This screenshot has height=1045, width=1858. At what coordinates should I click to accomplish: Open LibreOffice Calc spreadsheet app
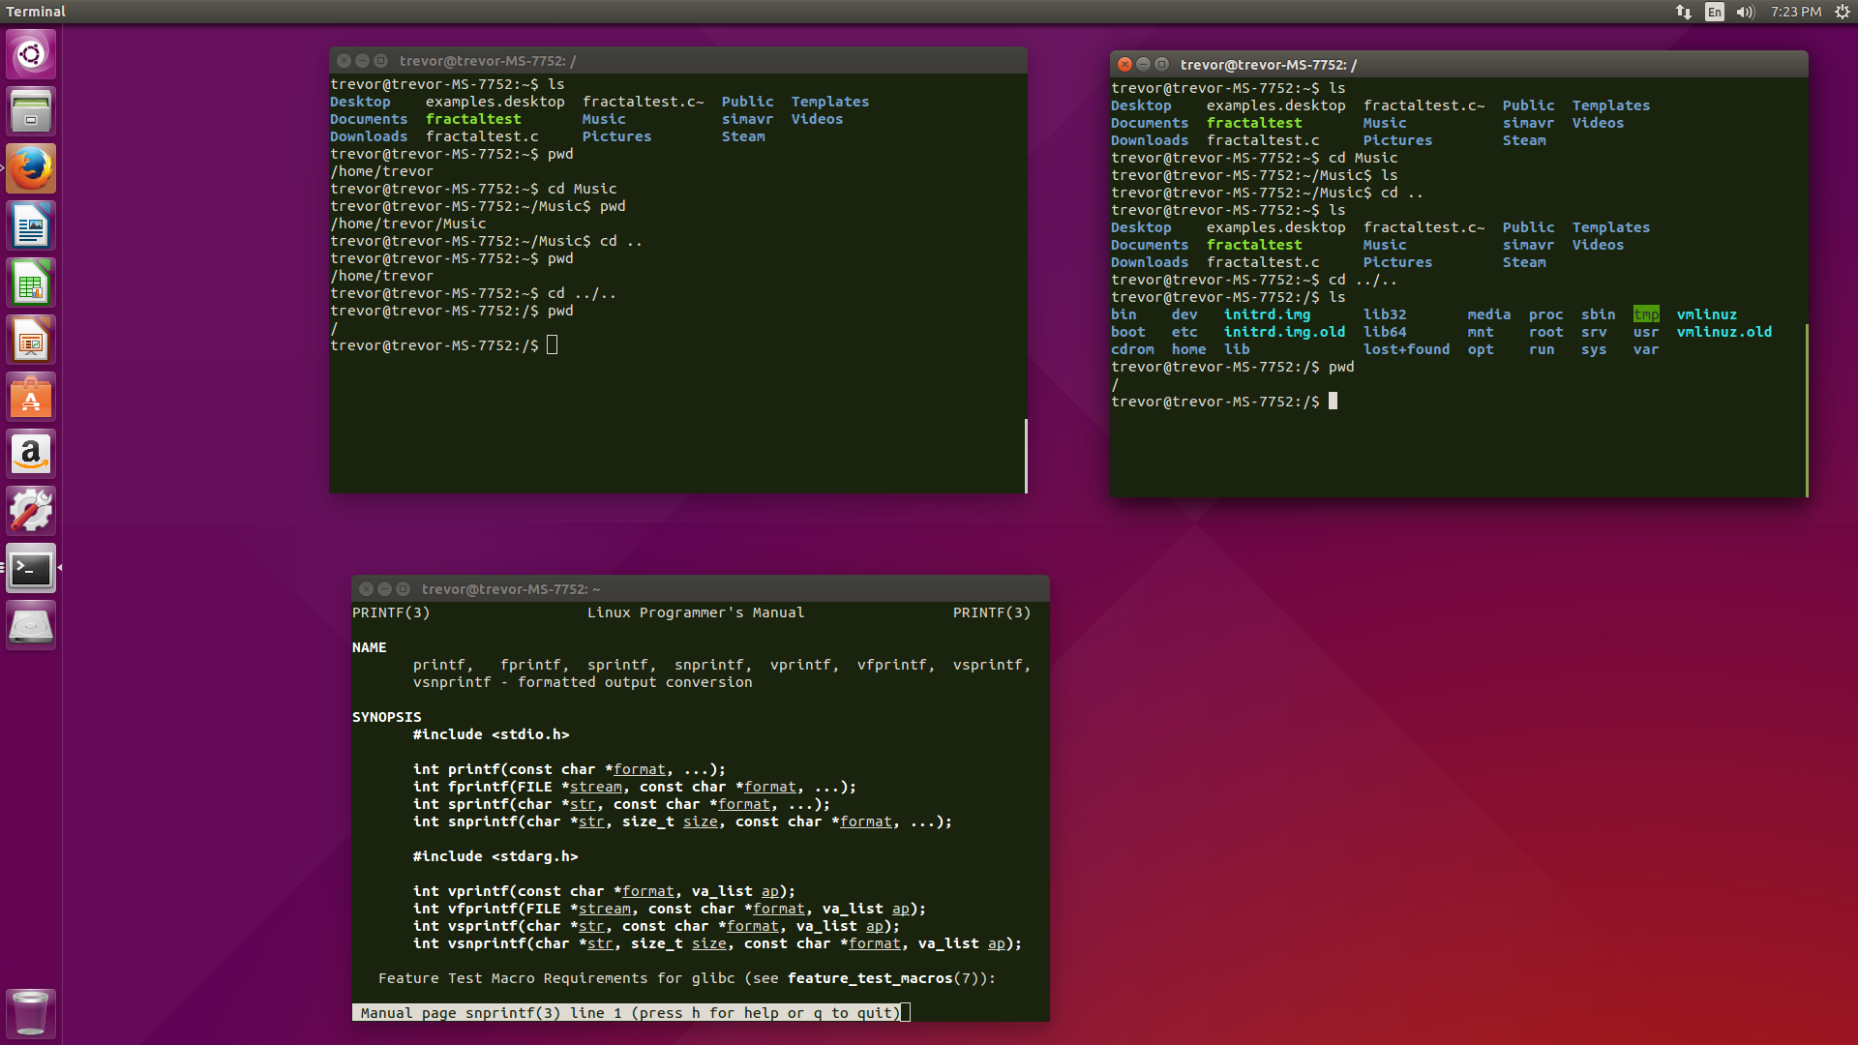point(31,284)
